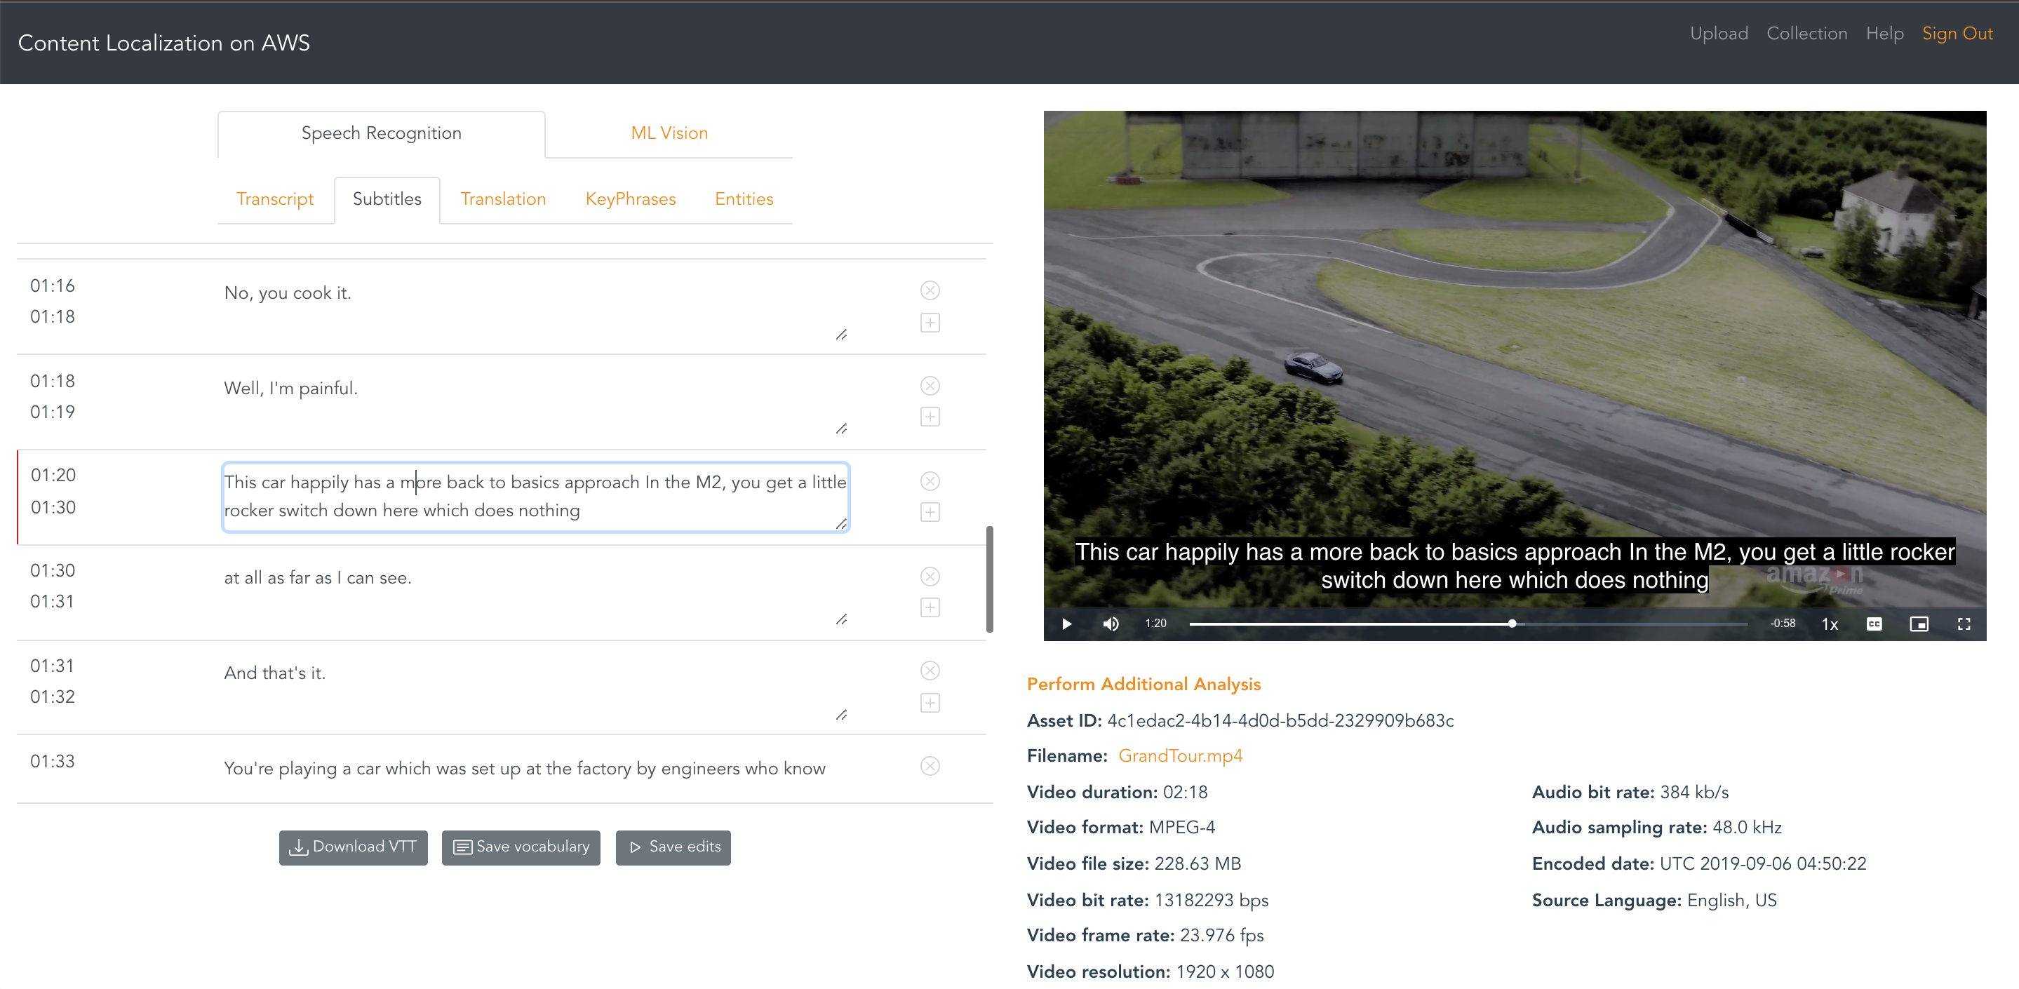Click the delete icon on 01:18 subtitle

tap(931, 386)
